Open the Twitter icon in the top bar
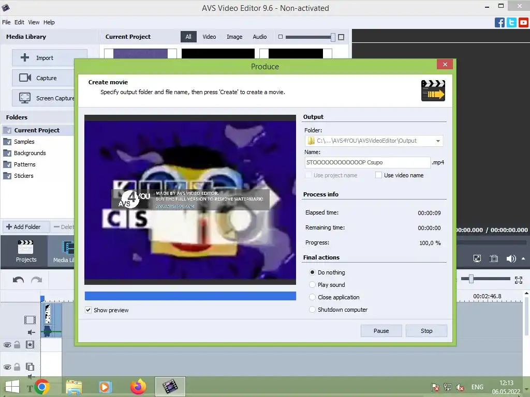This screenshot has width=530, height=397. click(x=511, y=23)
